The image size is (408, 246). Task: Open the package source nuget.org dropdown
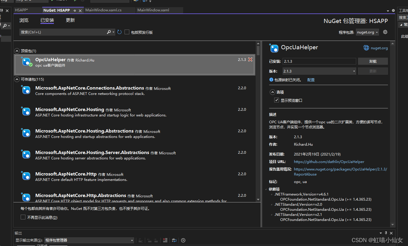(x=367, y=32)
